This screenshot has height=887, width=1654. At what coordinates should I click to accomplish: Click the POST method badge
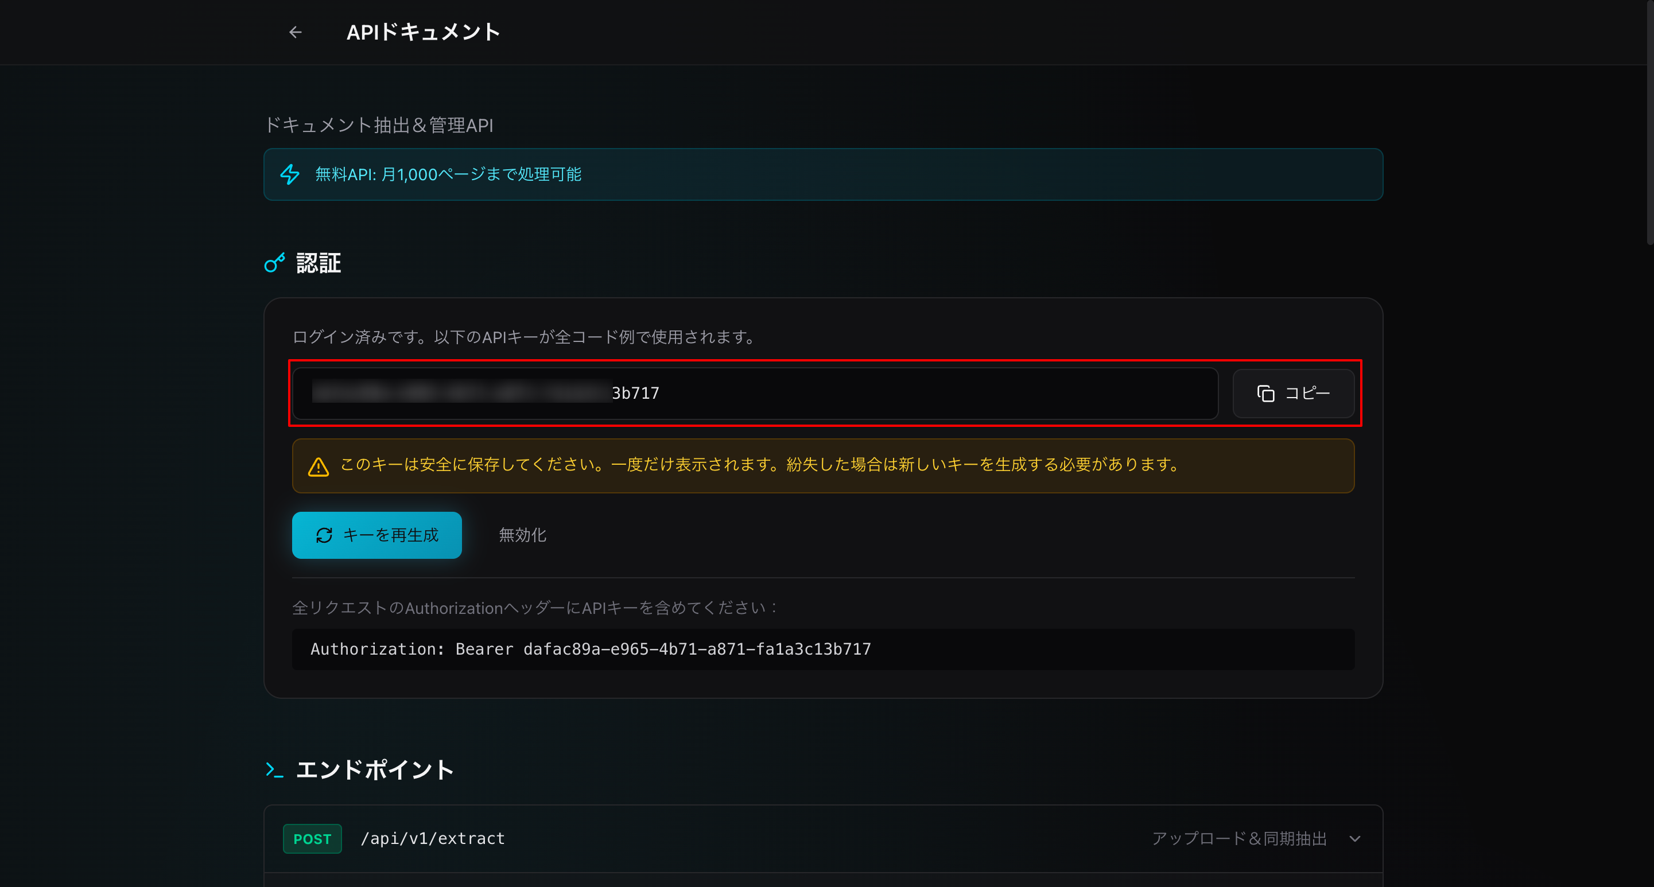coord(312,838)
